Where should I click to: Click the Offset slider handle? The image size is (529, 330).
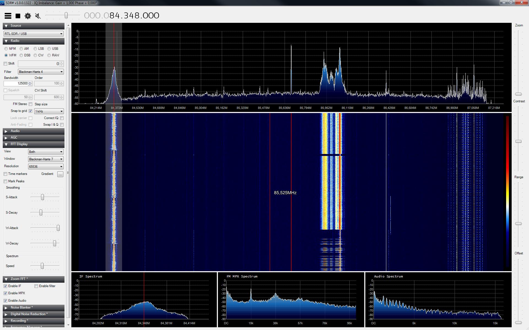[x=519, y=323]
